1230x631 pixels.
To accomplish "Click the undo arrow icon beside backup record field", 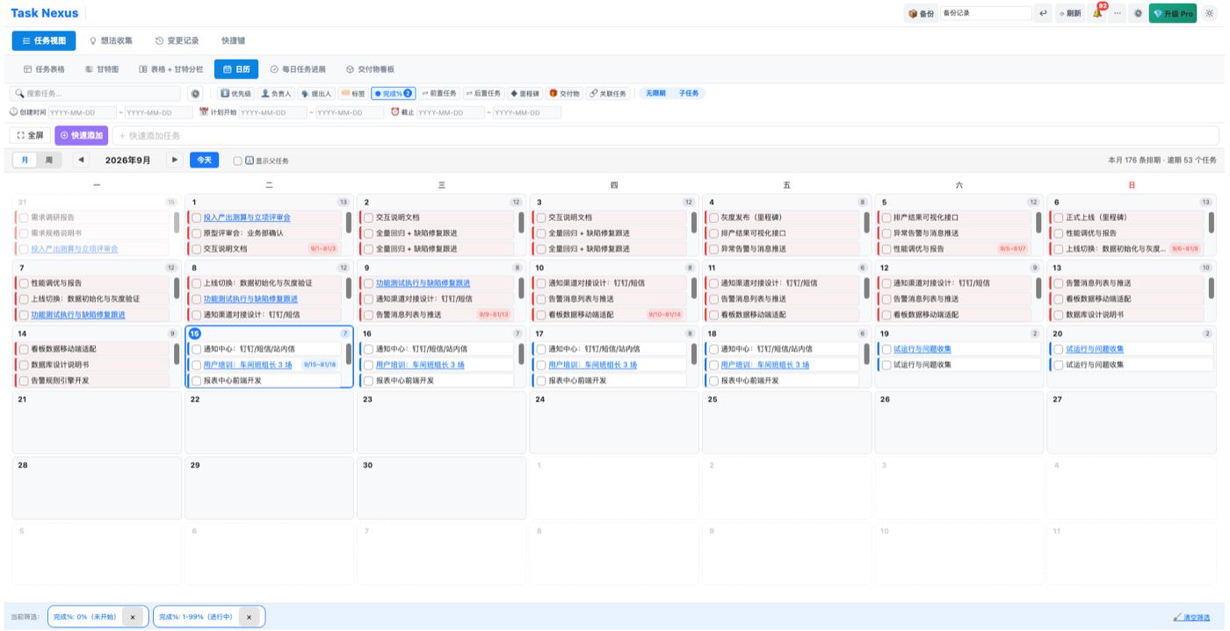I will tap(1043, 13).
